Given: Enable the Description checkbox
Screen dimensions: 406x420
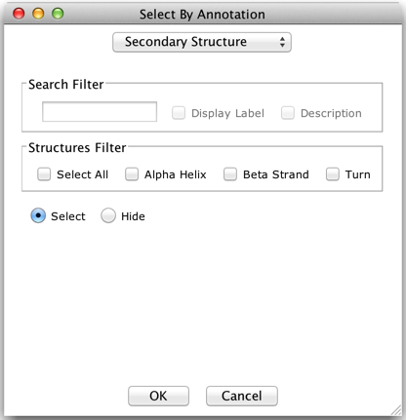Looking at the screenshot, I should click(288, 113).
